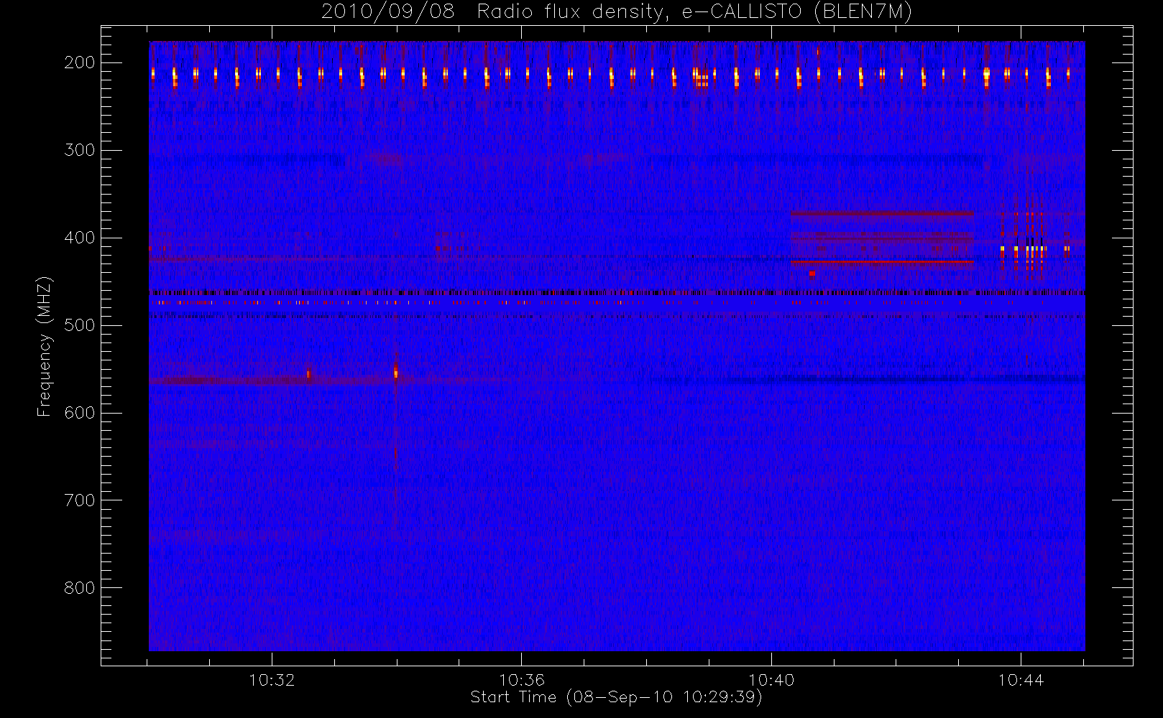Click the small red blob near 440 MHz at 10:40

click(812, 273)
